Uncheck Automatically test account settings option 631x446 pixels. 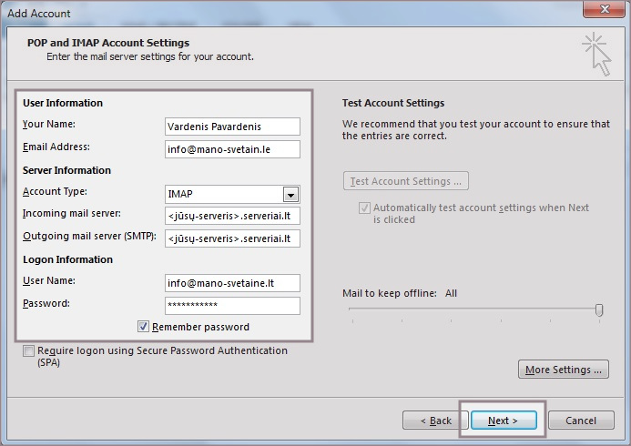[364, 208]
